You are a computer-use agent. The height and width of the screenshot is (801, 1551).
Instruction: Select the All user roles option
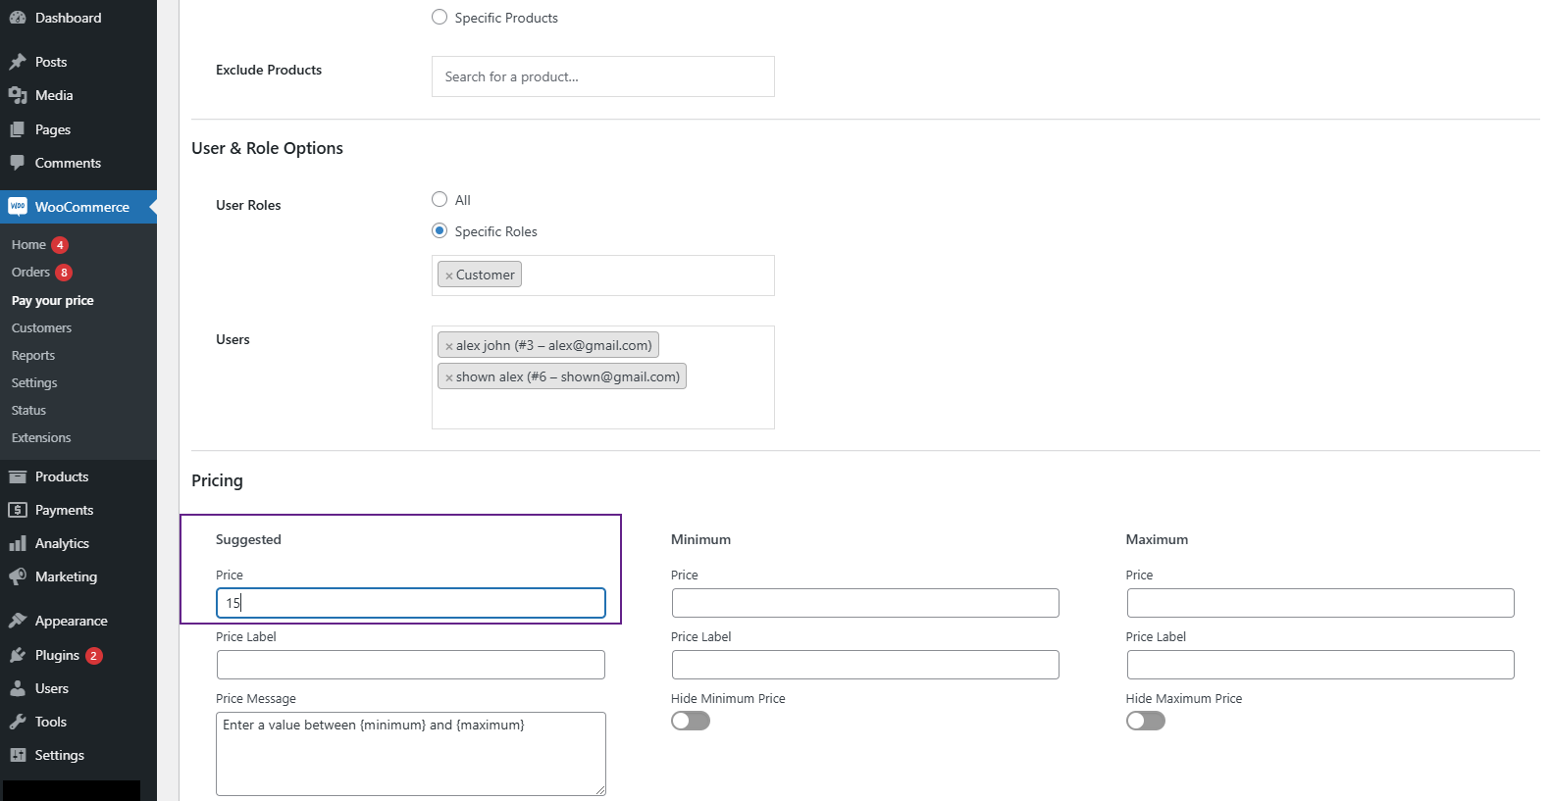439,199
